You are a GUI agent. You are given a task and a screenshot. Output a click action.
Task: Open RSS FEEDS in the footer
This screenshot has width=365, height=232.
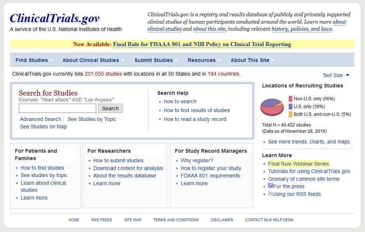(x=102, y=220)
